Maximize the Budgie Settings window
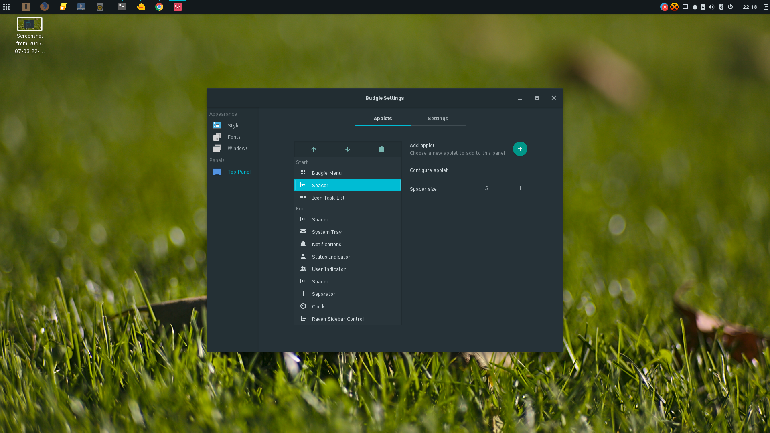Screen dimensions: 770x433 (x=537, y=98)
